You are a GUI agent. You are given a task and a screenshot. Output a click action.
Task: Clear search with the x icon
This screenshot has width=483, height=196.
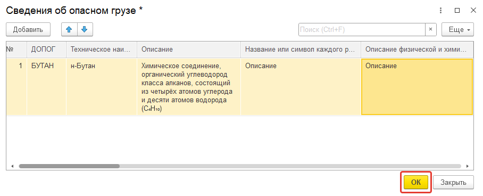tap(431, 30)
